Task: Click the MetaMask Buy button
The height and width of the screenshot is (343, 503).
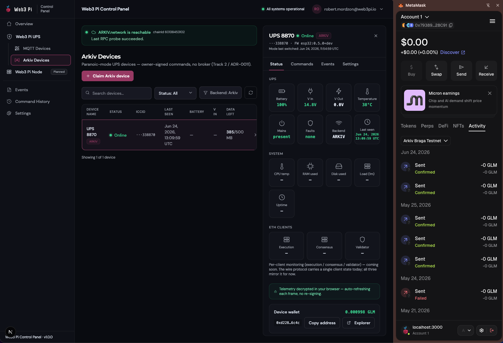Action: [411, 71]
